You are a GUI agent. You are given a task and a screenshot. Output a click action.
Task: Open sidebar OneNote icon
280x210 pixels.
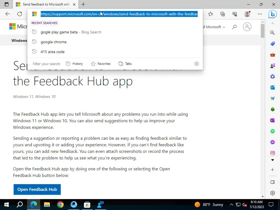(x=273, y=120)
